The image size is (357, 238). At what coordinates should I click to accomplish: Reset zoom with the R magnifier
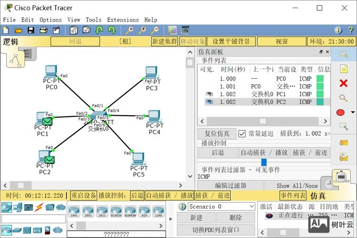pos(143,30)
